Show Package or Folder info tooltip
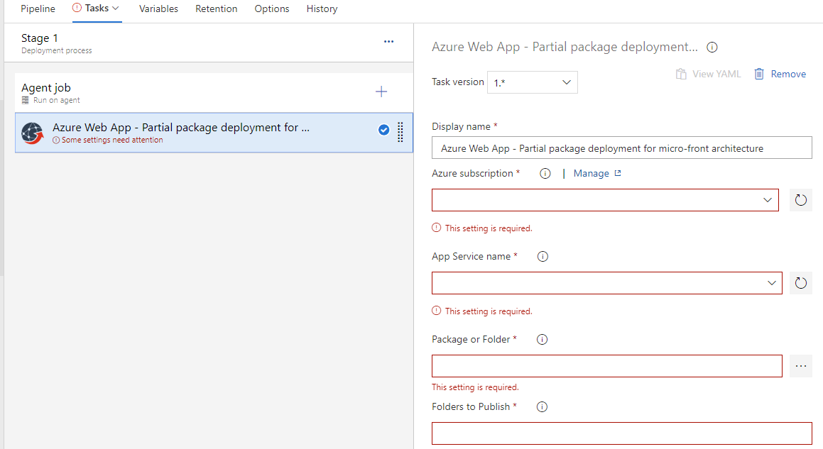The image size is (823, 449). coord(543,339)
